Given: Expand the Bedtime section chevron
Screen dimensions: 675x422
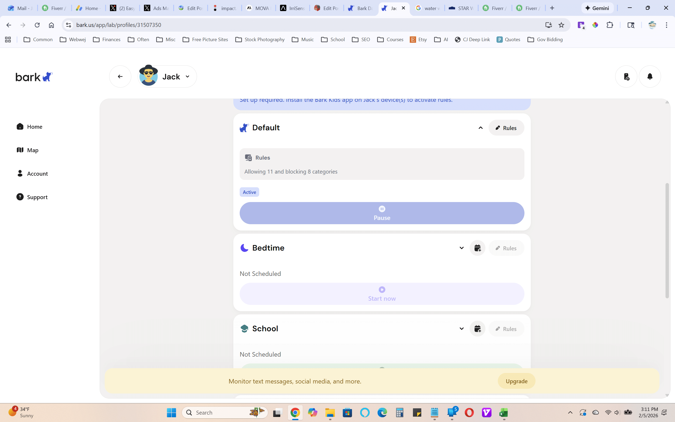Looking at the screenshot, I should tap(461, 248).
